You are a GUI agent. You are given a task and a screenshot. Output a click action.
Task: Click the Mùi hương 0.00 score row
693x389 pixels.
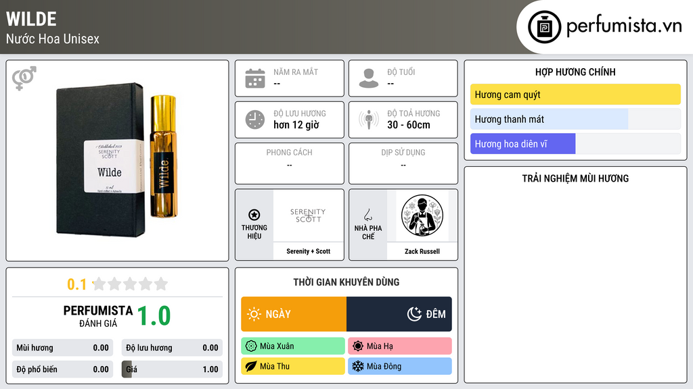(62, 348)
